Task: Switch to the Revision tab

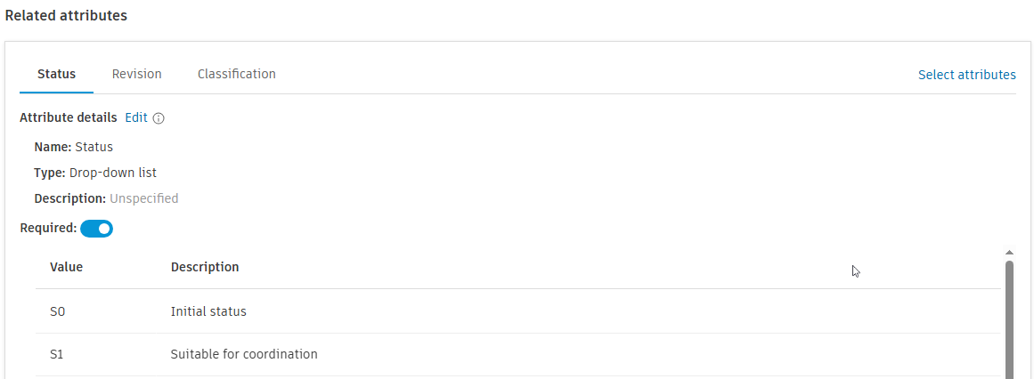Action: click(136, 74)
